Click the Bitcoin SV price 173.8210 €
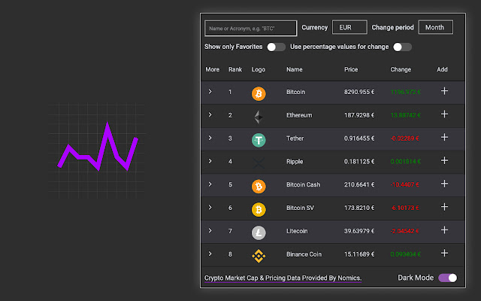Image resolution: width=481 pixels, height=301 pixels. pos(359,208)
